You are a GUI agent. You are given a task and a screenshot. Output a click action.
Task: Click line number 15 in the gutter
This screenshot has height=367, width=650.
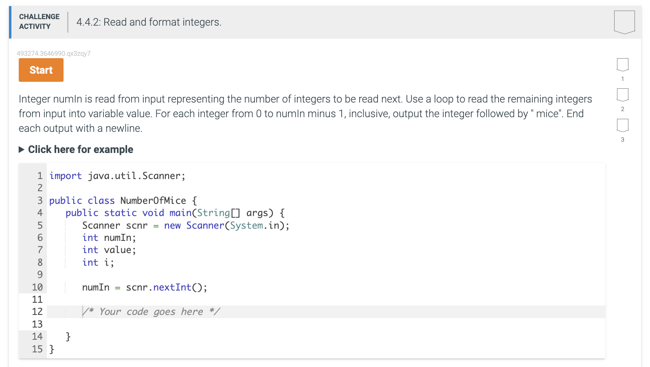[x=37, y=349]
